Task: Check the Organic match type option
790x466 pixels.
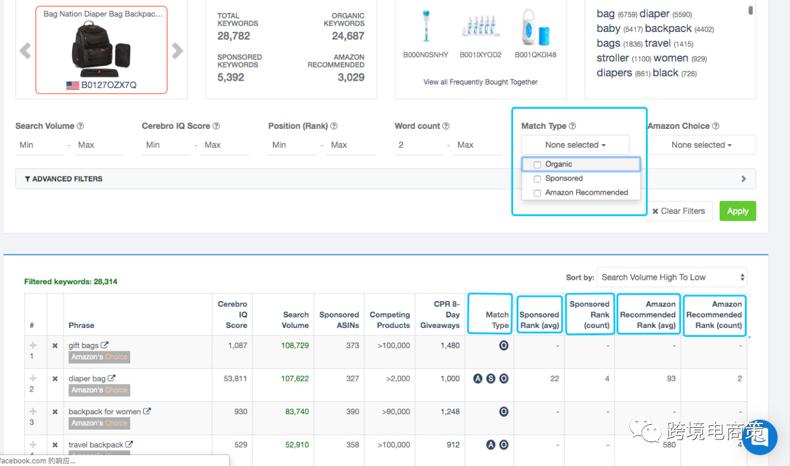Action: pos(537,165)
